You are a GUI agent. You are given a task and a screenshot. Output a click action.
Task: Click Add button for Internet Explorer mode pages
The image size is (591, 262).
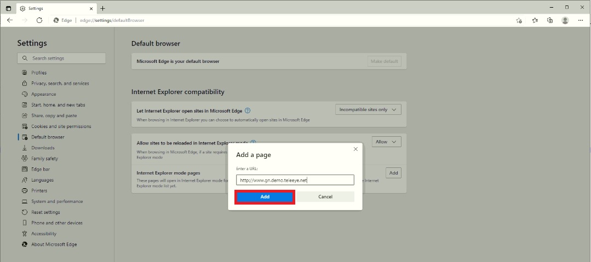click(x=393, y=173)
